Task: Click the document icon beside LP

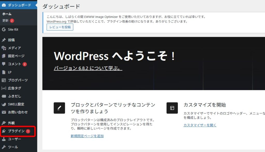Action: pyautogui.click(x=4, y=72)
